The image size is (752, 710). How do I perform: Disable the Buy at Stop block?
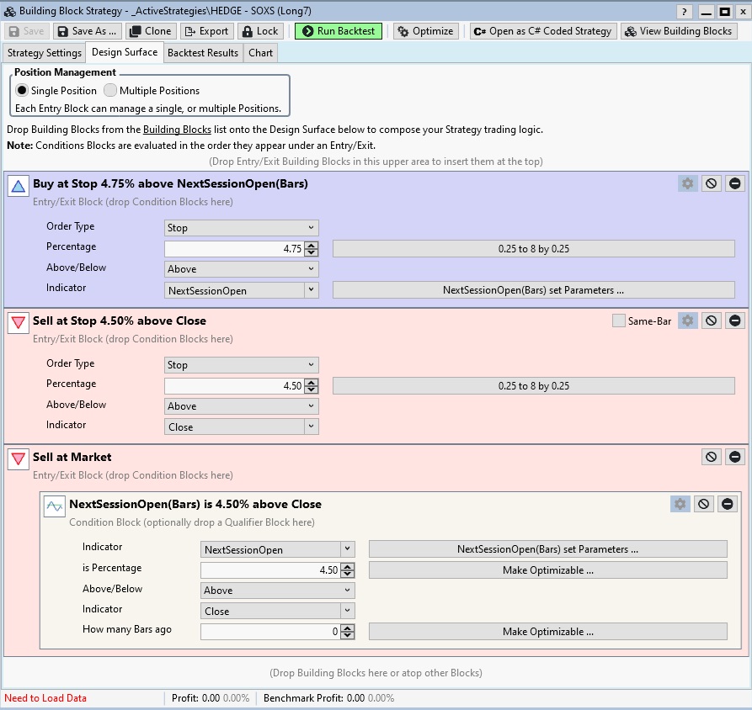(x=712, y=183)
